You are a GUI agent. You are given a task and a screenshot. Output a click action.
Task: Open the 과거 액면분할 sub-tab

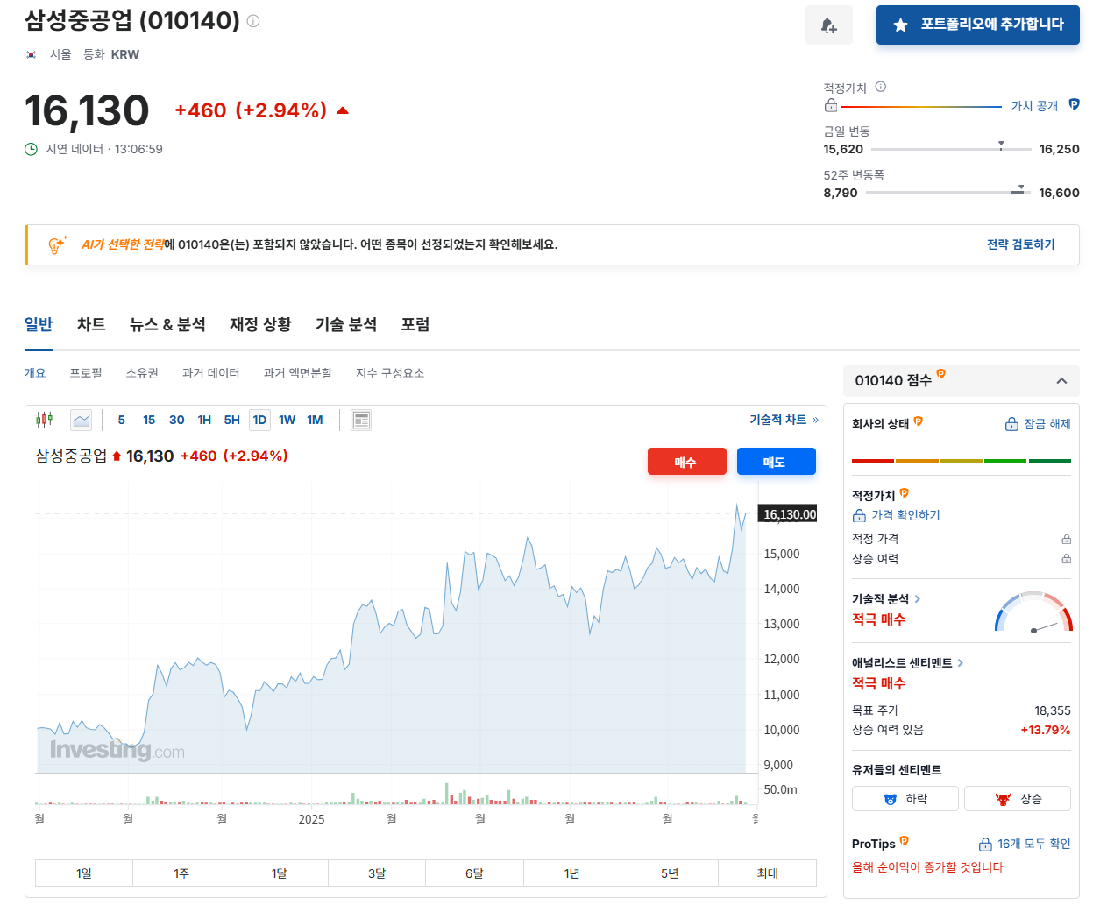click(298, 373)
